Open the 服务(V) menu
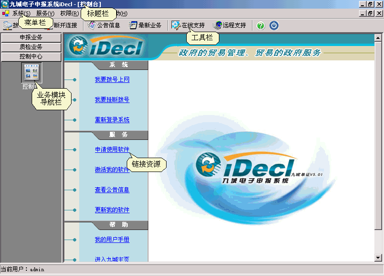The height and width of the screenshot is (276, 384). (x=45, y=13)
